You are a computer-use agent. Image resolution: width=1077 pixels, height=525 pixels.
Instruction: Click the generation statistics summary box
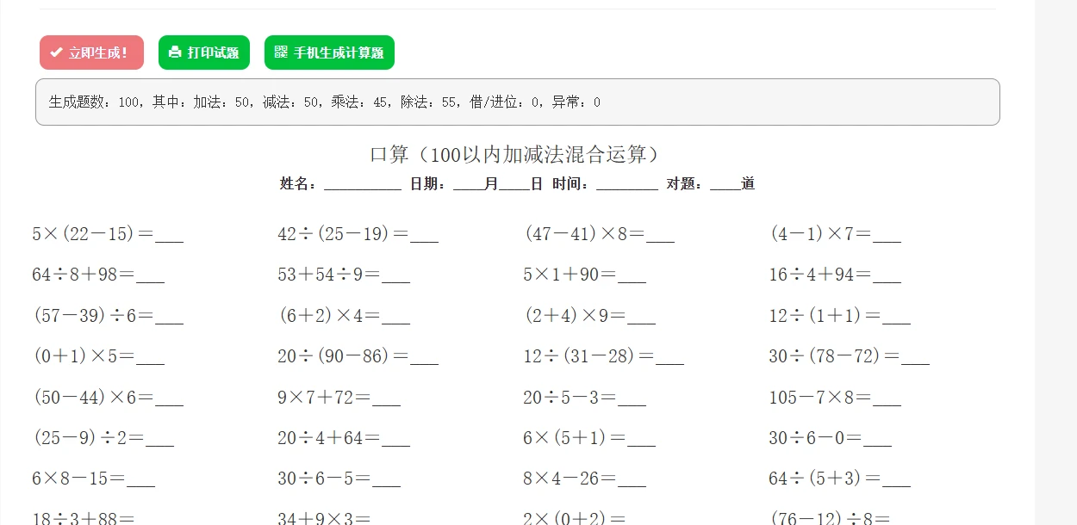click(517, 102)
